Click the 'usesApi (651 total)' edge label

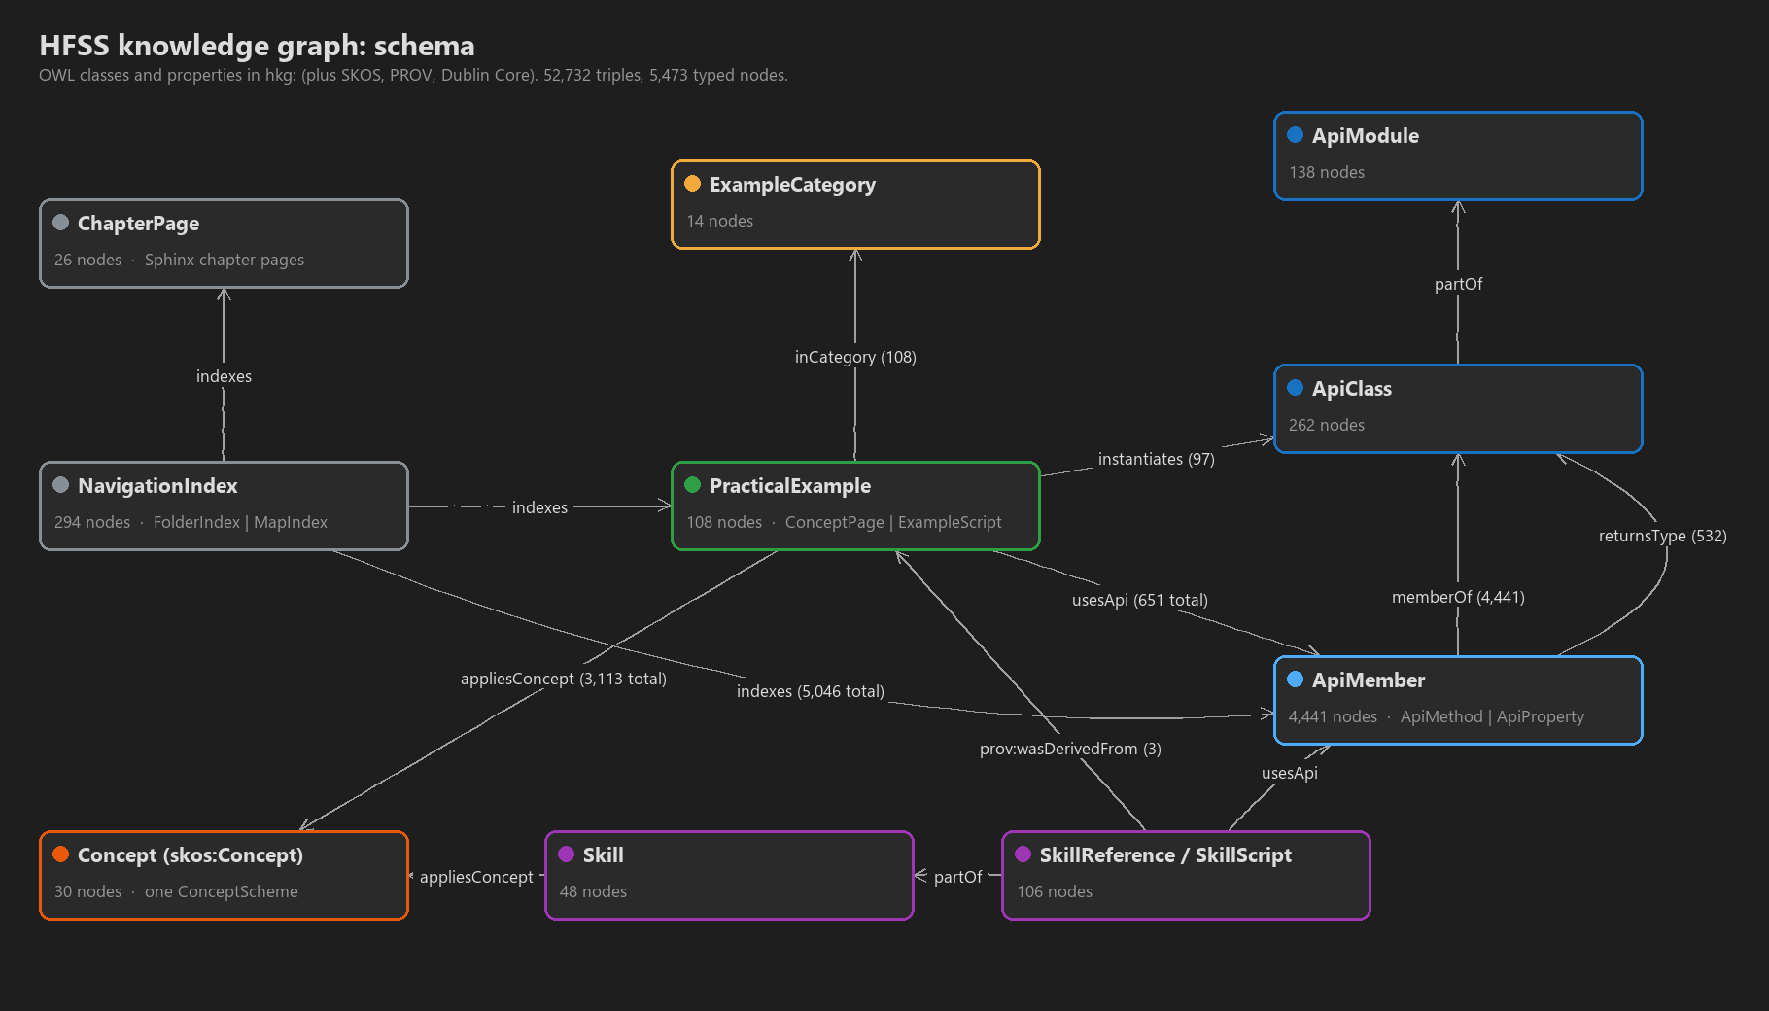pos(1139,600)
